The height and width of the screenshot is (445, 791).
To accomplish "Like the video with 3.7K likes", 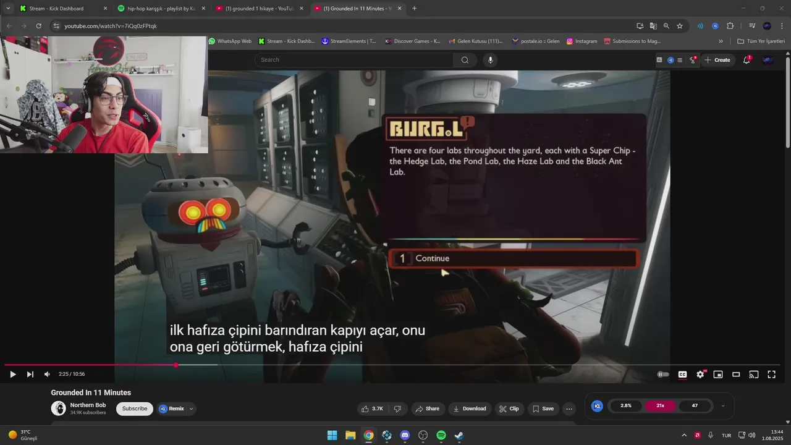I will 372,409.
